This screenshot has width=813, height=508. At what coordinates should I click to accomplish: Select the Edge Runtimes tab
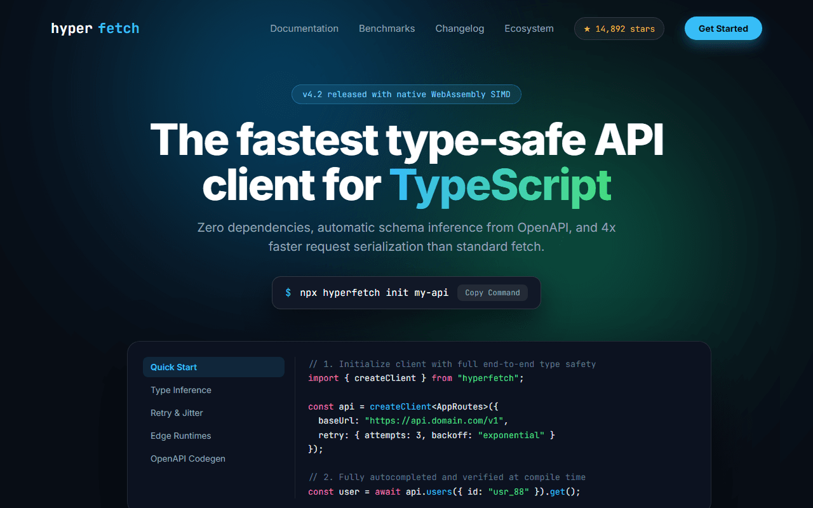click(213, 436)
